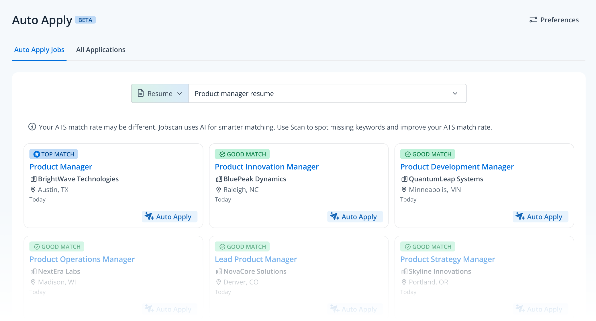
Task: Select the Auto Apply Jobs tab
Action: pyautogui.click(x=39, y=50)
